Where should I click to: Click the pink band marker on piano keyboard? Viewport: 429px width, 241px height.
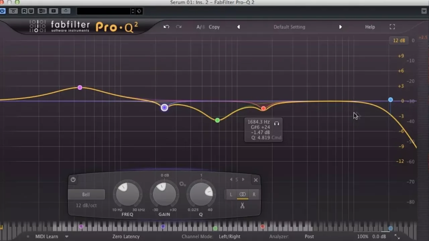coord(81,227)
